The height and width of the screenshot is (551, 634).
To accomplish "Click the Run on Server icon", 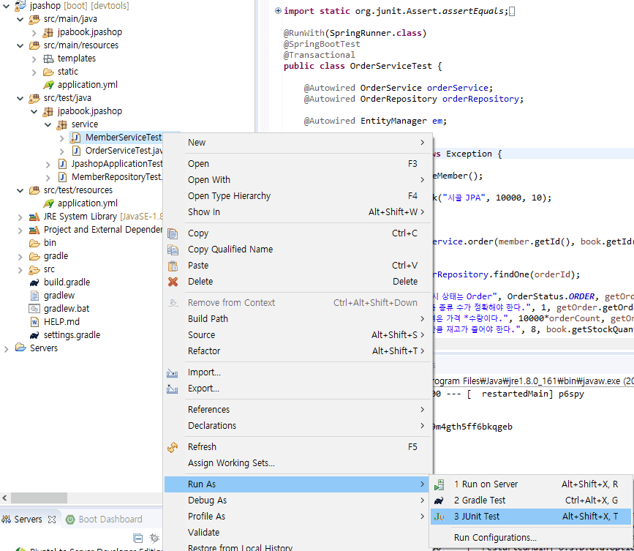I will 439,484.
